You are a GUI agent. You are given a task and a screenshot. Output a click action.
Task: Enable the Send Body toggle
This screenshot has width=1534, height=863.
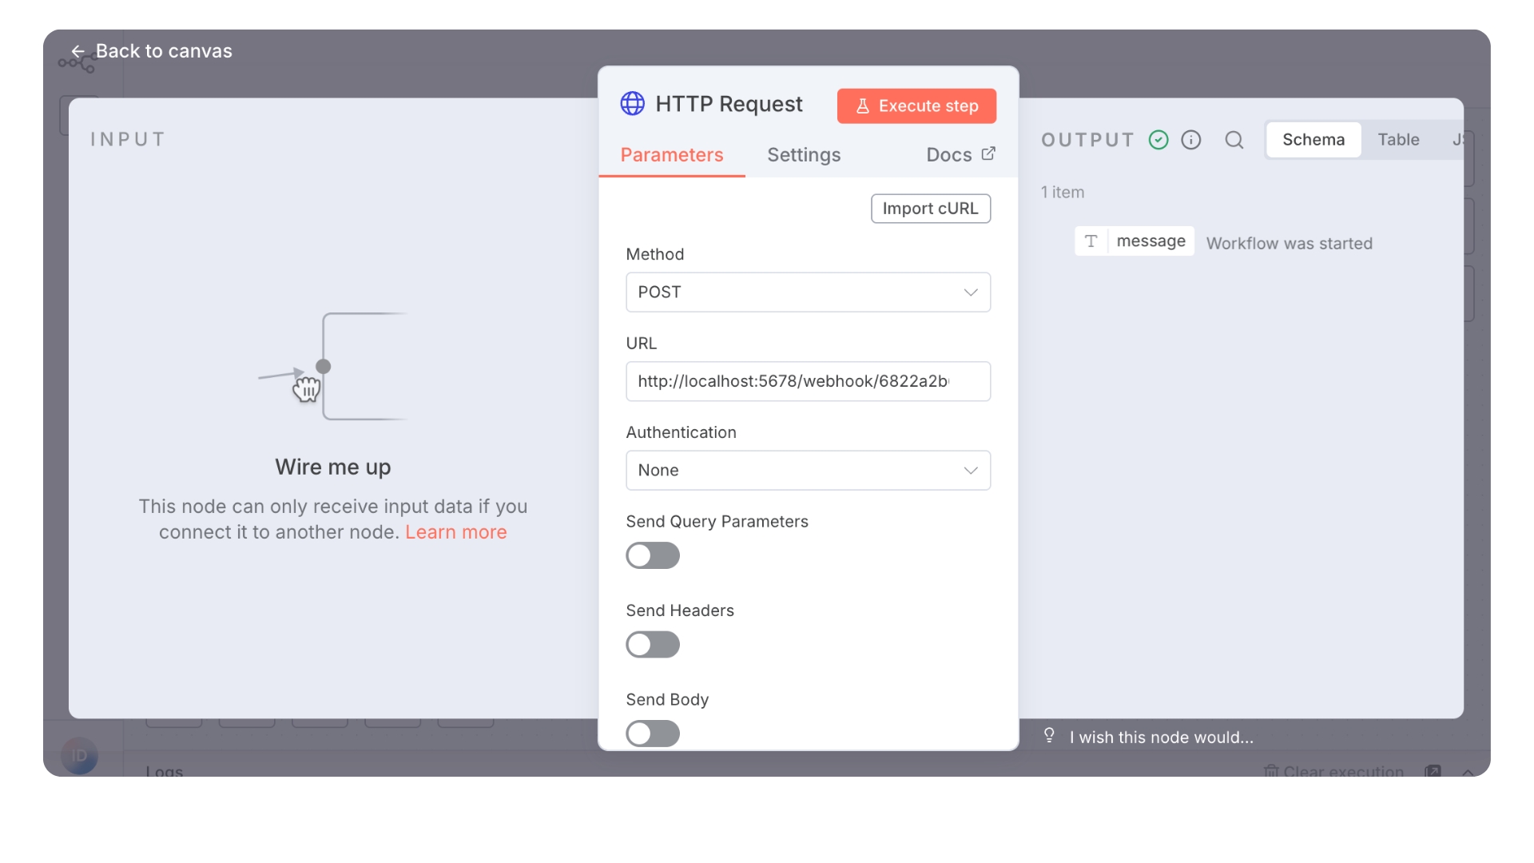(653, 734)
